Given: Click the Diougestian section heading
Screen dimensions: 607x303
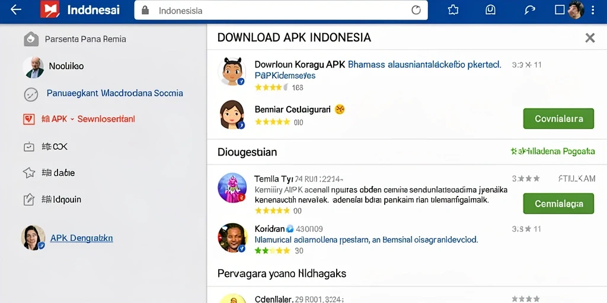Looking at the screenshot, I should tap(247, 152).
